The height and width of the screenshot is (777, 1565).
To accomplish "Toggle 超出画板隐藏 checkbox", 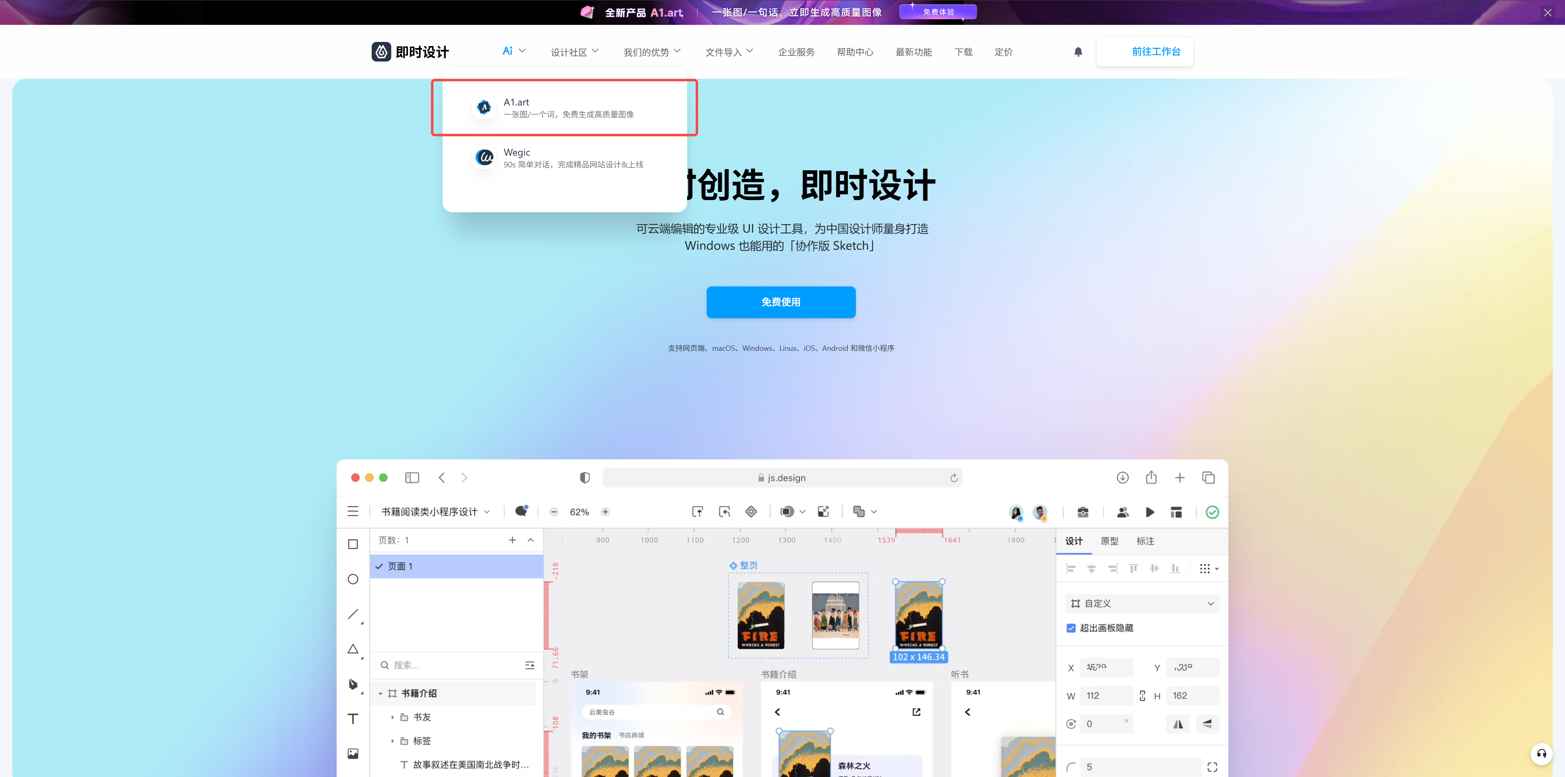I will (1071, 628).
